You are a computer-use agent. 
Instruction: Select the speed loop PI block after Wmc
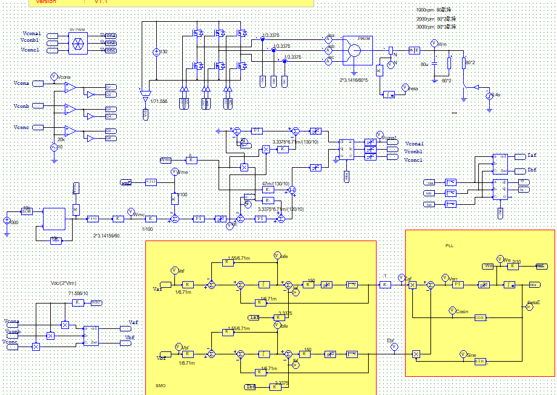coord(199,219)
